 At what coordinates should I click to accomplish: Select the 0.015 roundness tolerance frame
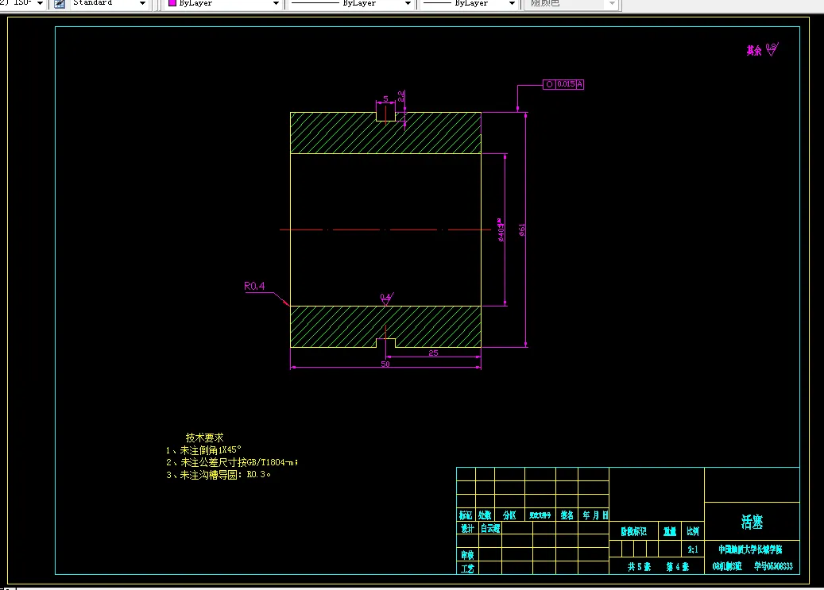pos(563,84)
